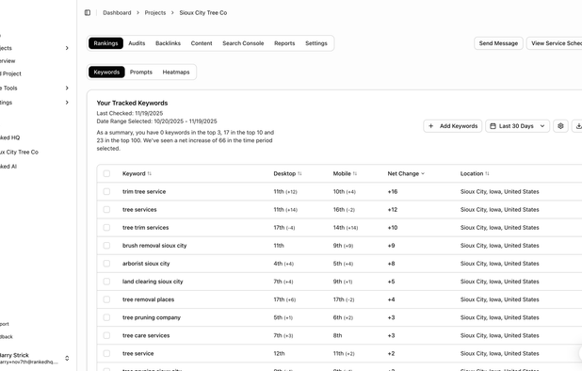This screenshot has width=582, height=371.
Task: Check the tree removal places row
Action: pyautogui.click(x=106, y=299)
